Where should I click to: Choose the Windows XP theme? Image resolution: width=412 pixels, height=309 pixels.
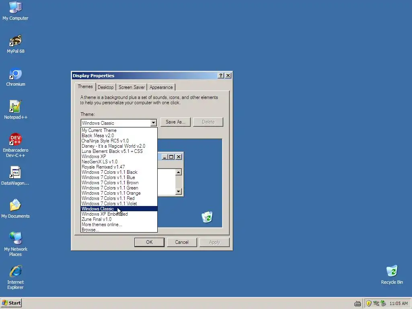[119, 157]
